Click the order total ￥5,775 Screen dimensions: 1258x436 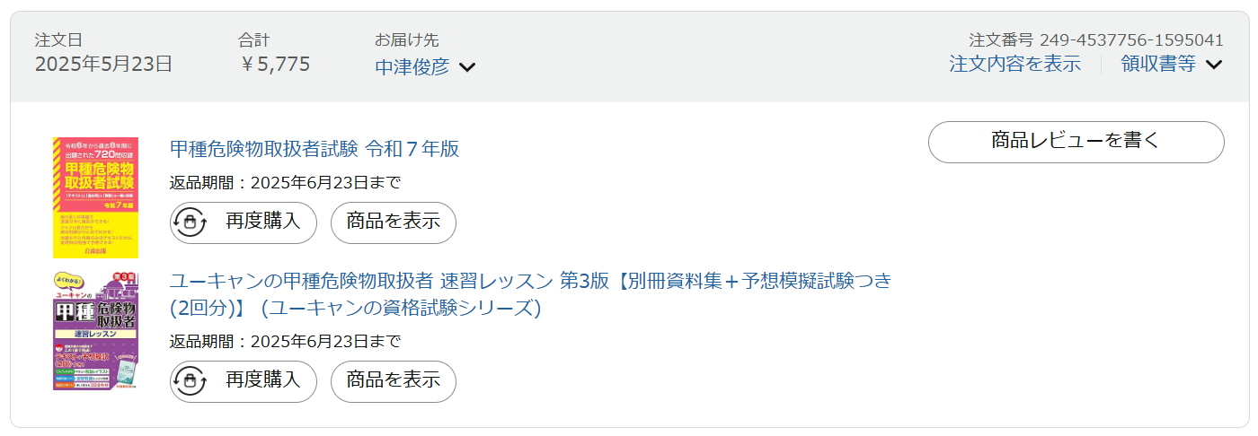coord(275,64)
